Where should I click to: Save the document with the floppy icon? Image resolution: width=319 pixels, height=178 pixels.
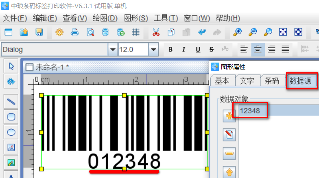pos(39,32)
